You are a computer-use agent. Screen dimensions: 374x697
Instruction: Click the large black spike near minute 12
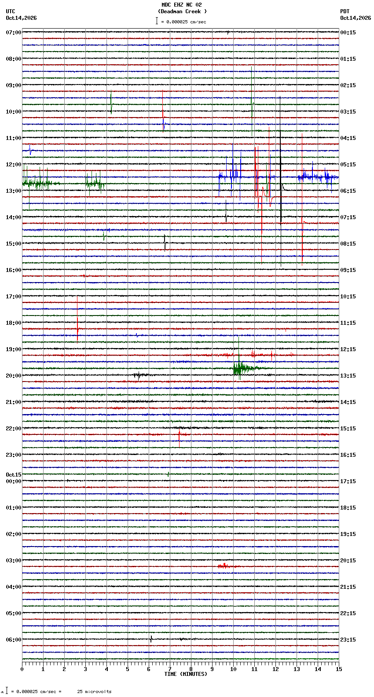(281, 180)
